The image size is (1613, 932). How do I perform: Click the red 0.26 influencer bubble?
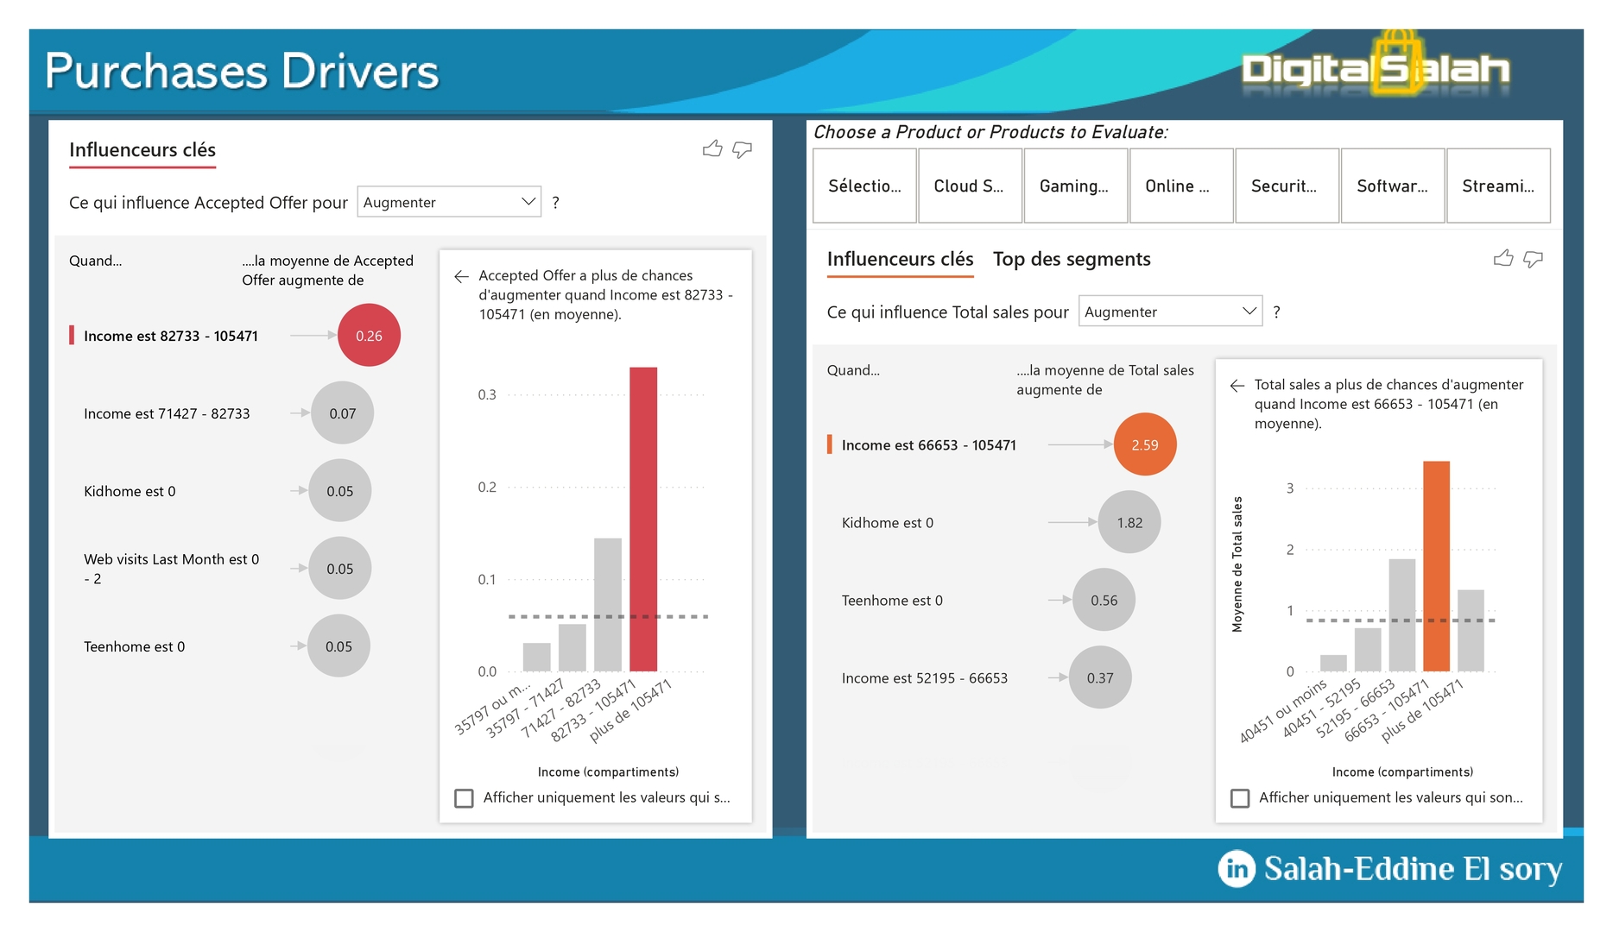(x=369, y=336)
